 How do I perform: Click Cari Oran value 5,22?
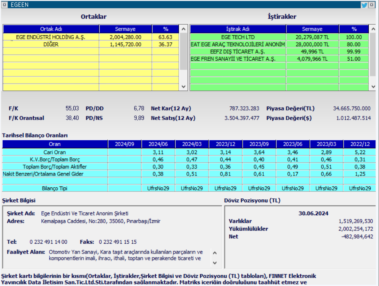(x=360, y=152)
